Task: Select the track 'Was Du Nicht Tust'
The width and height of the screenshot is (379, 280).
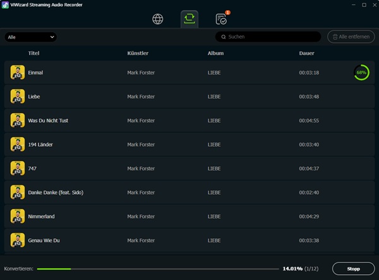Action: 48,121
